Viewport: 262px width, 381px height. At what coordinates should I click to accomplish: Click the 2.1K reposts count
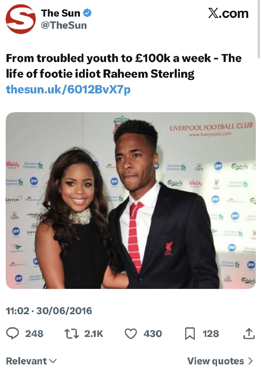93,333
